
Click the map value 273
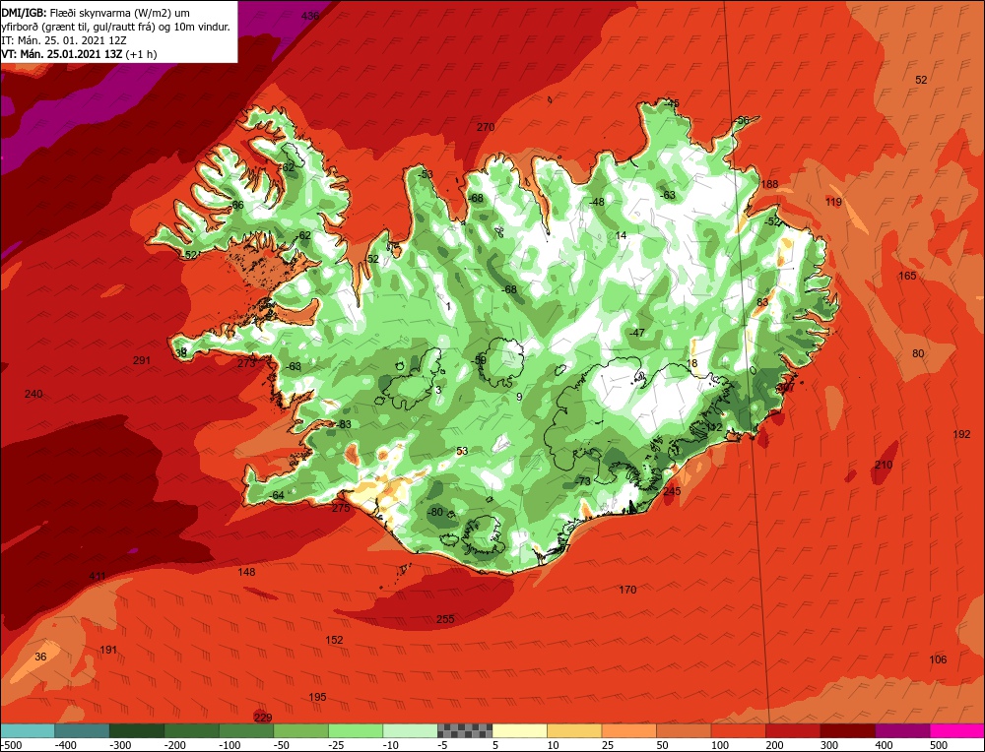tap(246, 363)
